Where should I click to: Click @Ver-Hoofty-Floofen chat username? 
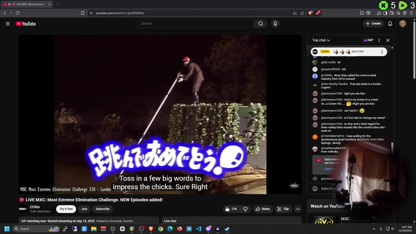(334, 84)
